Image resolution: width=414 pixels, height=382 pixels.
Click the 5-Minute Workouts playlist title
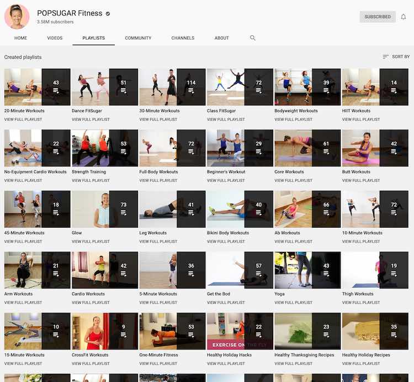[158, 294]
